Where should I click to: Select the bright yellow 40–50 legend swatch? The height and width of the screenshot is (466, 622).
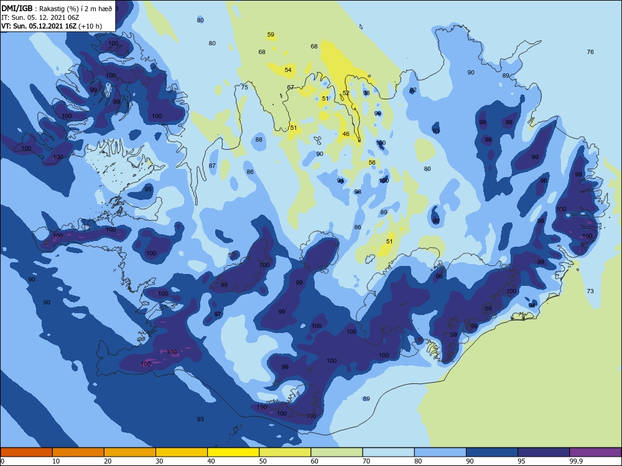(233, 452)
